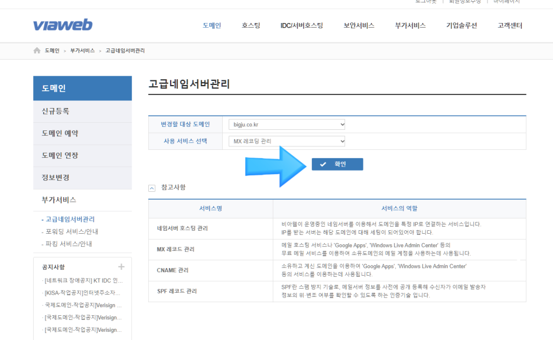Go to the home icon in breadcrumb
The height and width of the screenshot is (340, 553).
[x=37, y=50]
